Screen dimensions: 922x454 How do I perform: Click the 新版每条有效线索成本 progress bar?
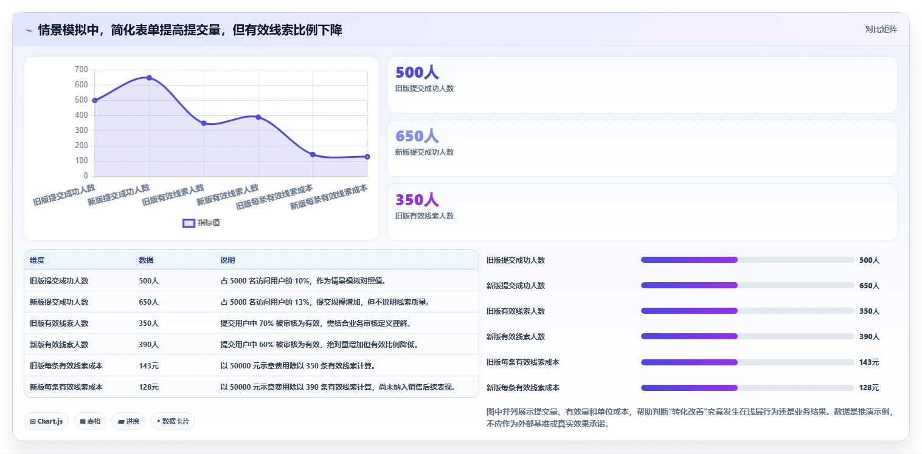click(x=747, y=387)
